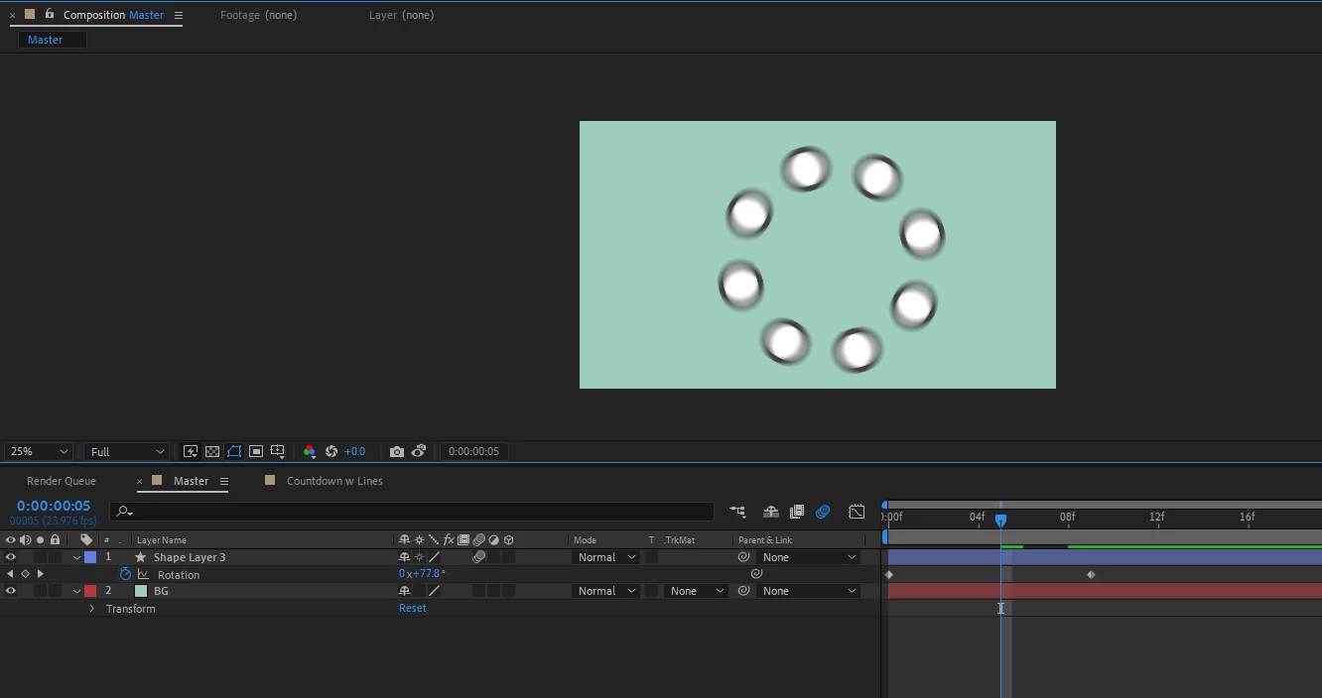Click the current timecode 0:00:00:05 in the timeline
Viewport: 1322px width, 698px height.
(x=54, y=506)
